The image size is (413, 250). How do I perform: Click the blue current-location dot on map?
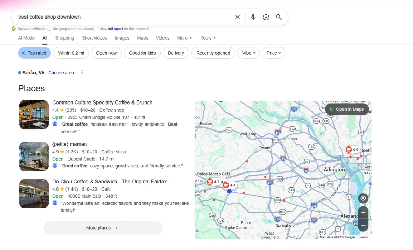[x=230, y=191]
